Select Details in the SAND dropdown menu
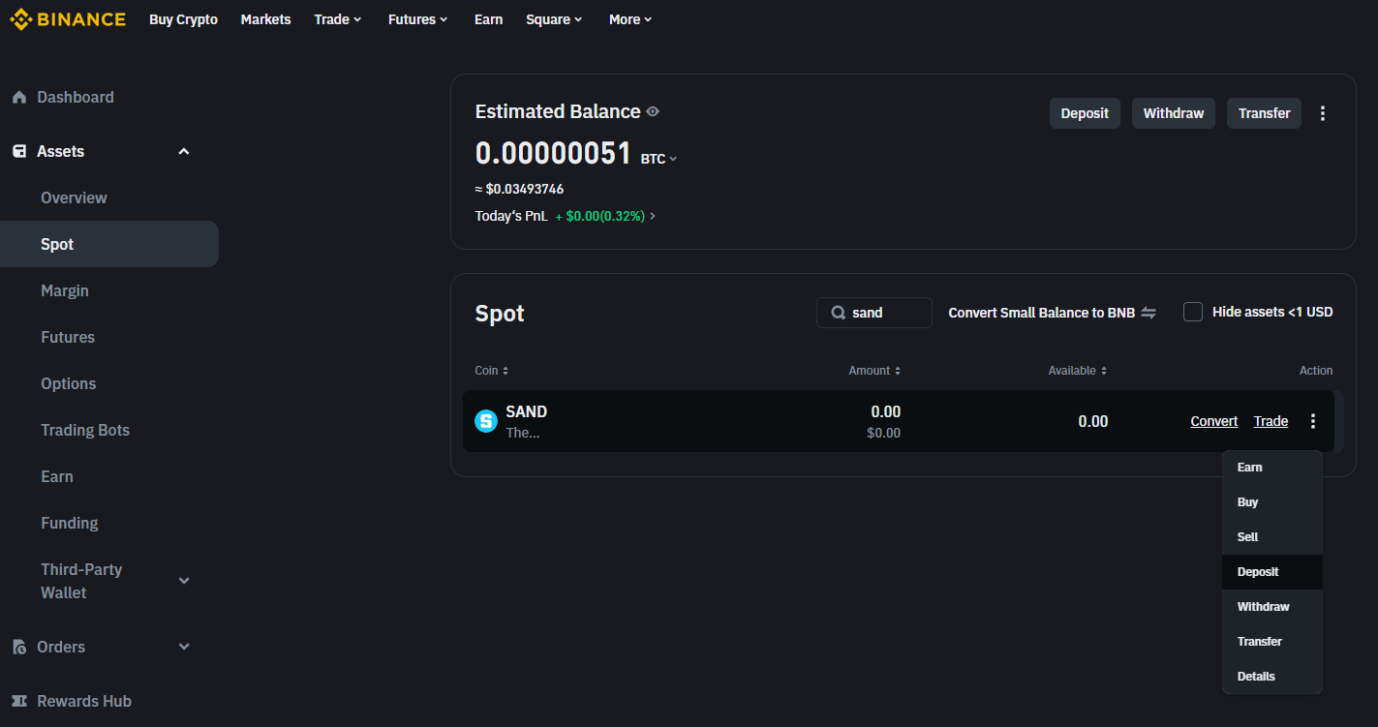 click(x=1272, y=677)
